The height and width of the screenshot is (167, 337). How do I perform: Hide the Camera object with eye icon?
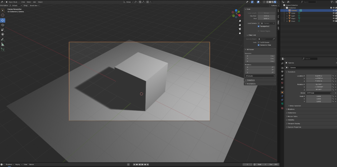click(334, 11)
